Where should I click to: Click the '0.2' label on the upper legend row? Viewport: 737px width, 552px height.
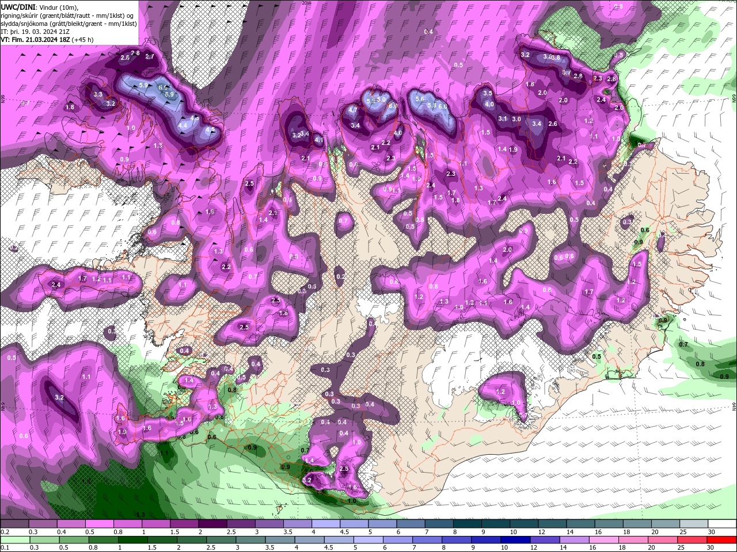[5, 531]
